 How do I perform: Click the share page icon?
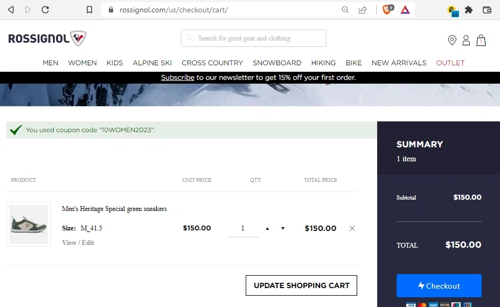363,10
